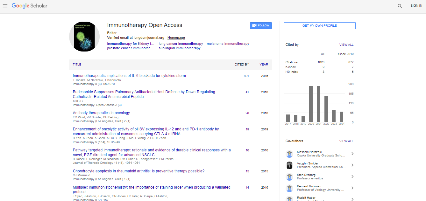Expand Vaughn Smider co-author chevron

coord(352,165)
